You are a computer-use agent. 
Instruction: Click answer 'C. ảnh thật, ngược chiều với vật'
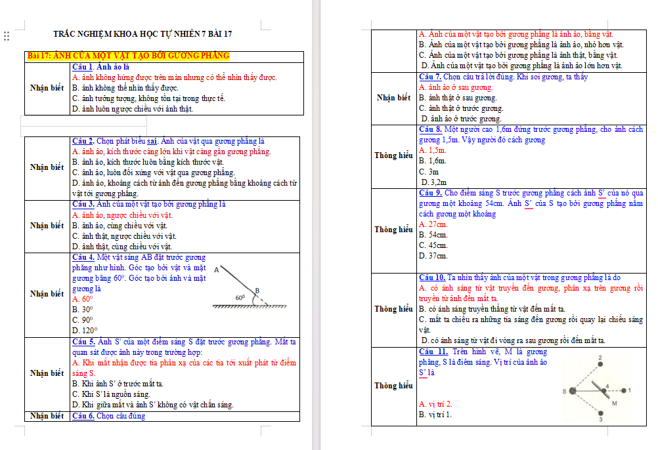click(x=125, y=236)
